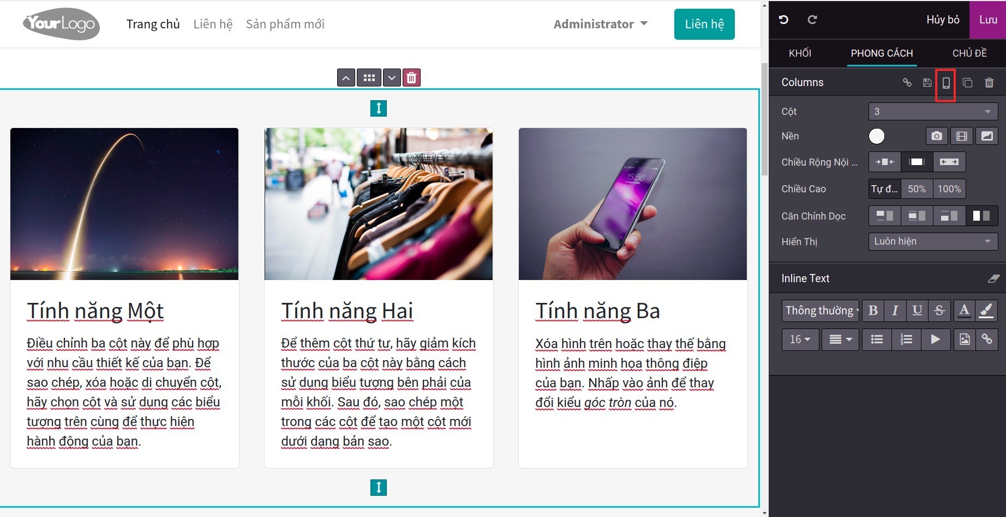The image size is (1006, 517).
Task: Expand the Administrator user menu
Action: [600, 24]
